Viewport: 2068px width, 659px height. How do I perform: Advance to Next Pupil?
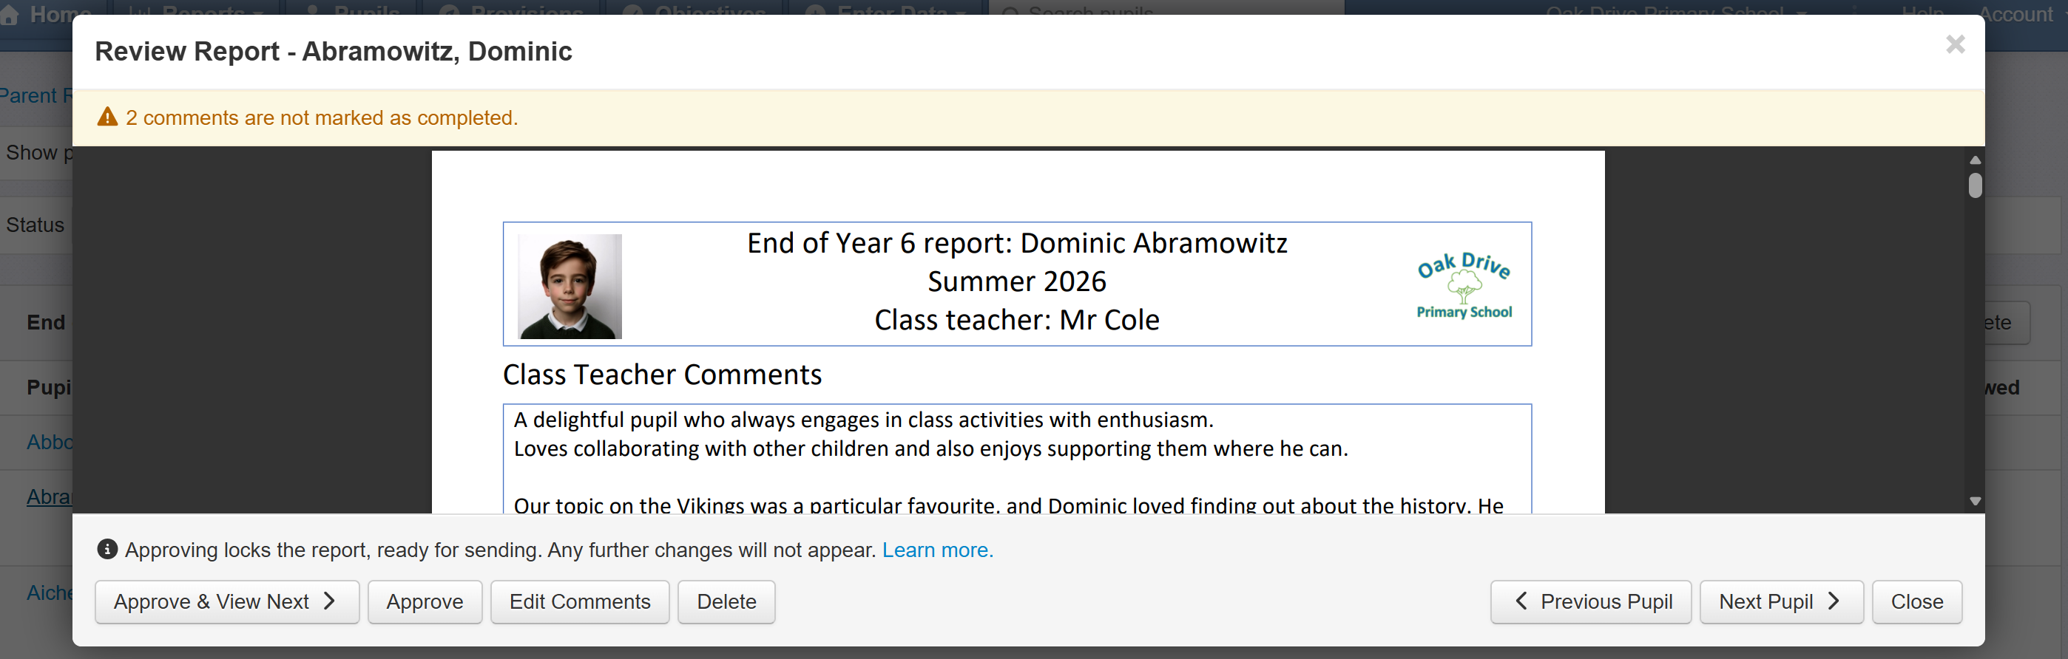pyautogui.click(x=1780, y=601)
